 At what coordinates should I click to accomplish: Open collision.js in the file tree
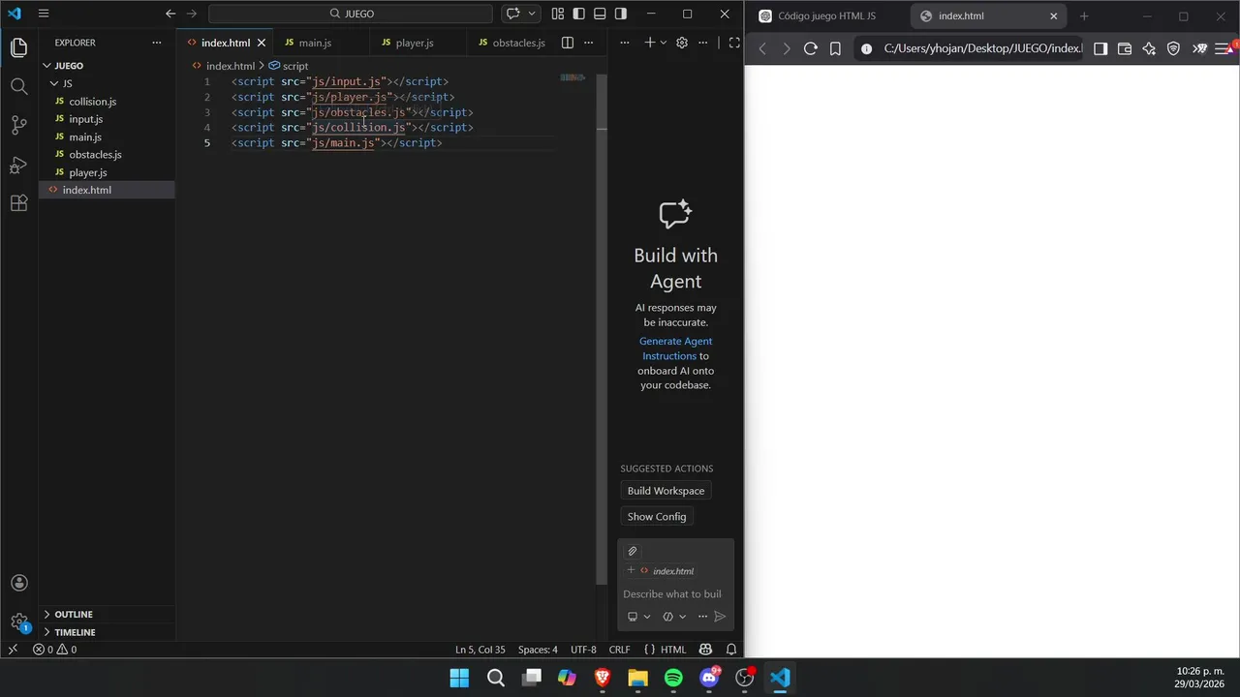click(92, 102)
